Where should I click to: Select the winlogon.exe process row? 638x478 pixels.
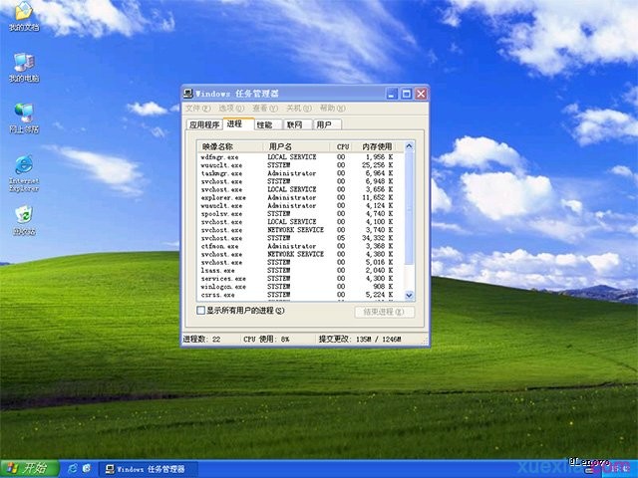300,287
